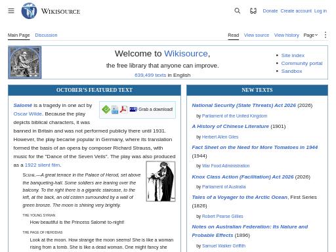Download Salomé as PDF icon
This screenshot has height=252, width=336.
123,110
